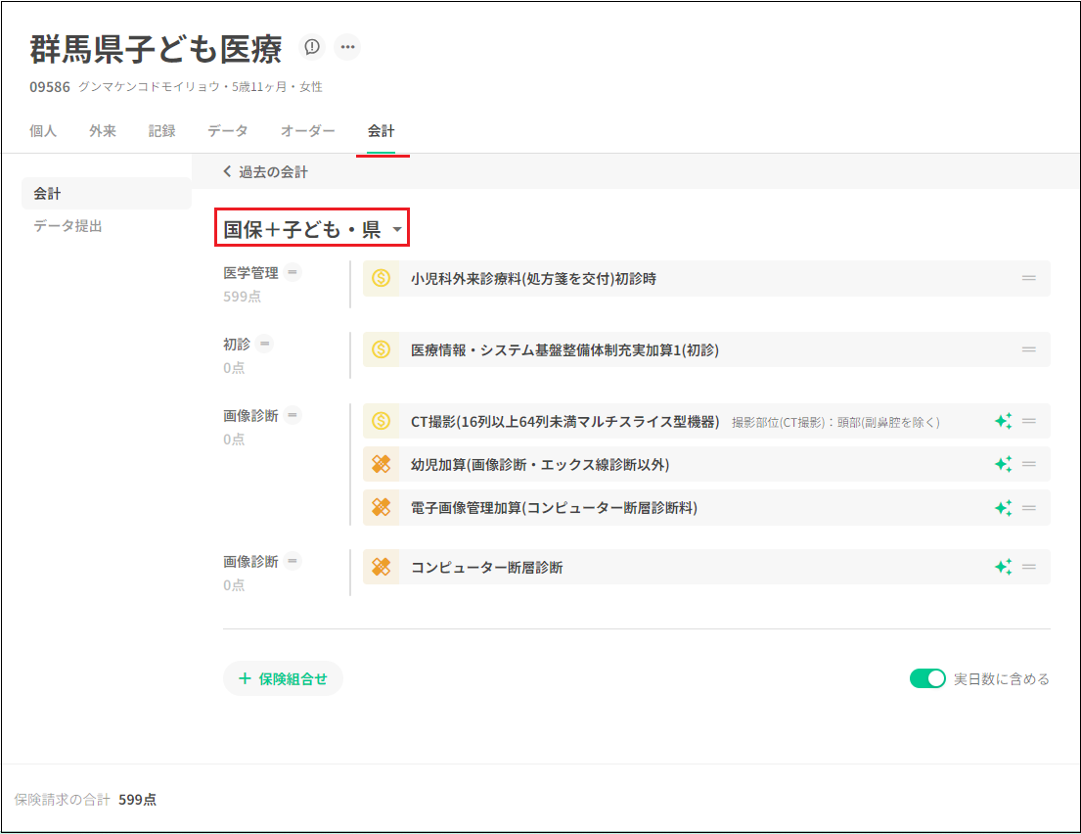Click the sparkle icon on CT撮影 row
The image size is (1081, 834).
tap(1003, 421)
